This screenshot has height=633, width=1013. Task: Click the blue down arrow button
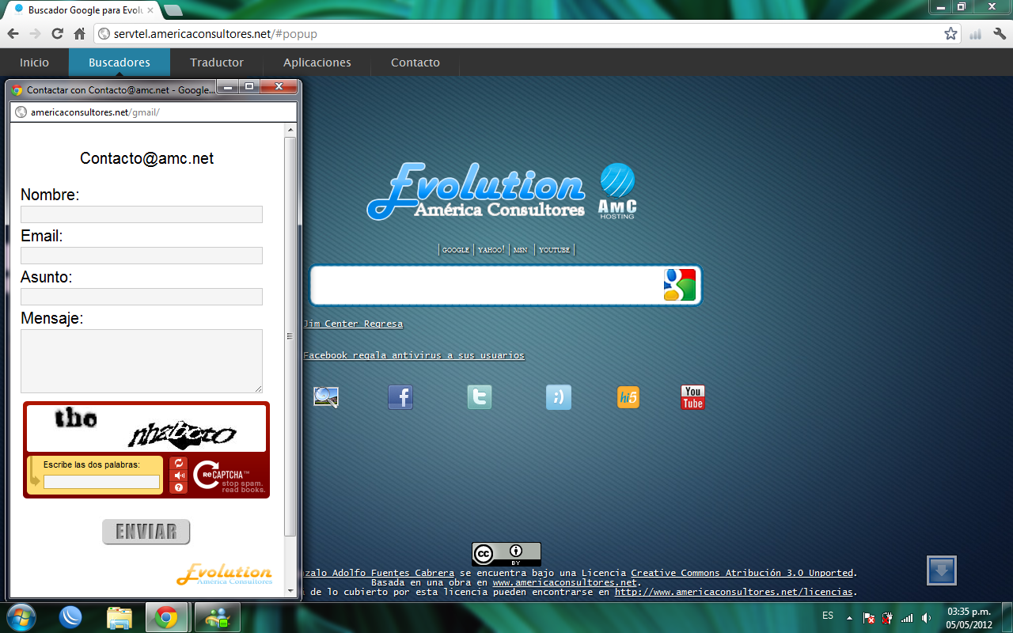(941, 570)
